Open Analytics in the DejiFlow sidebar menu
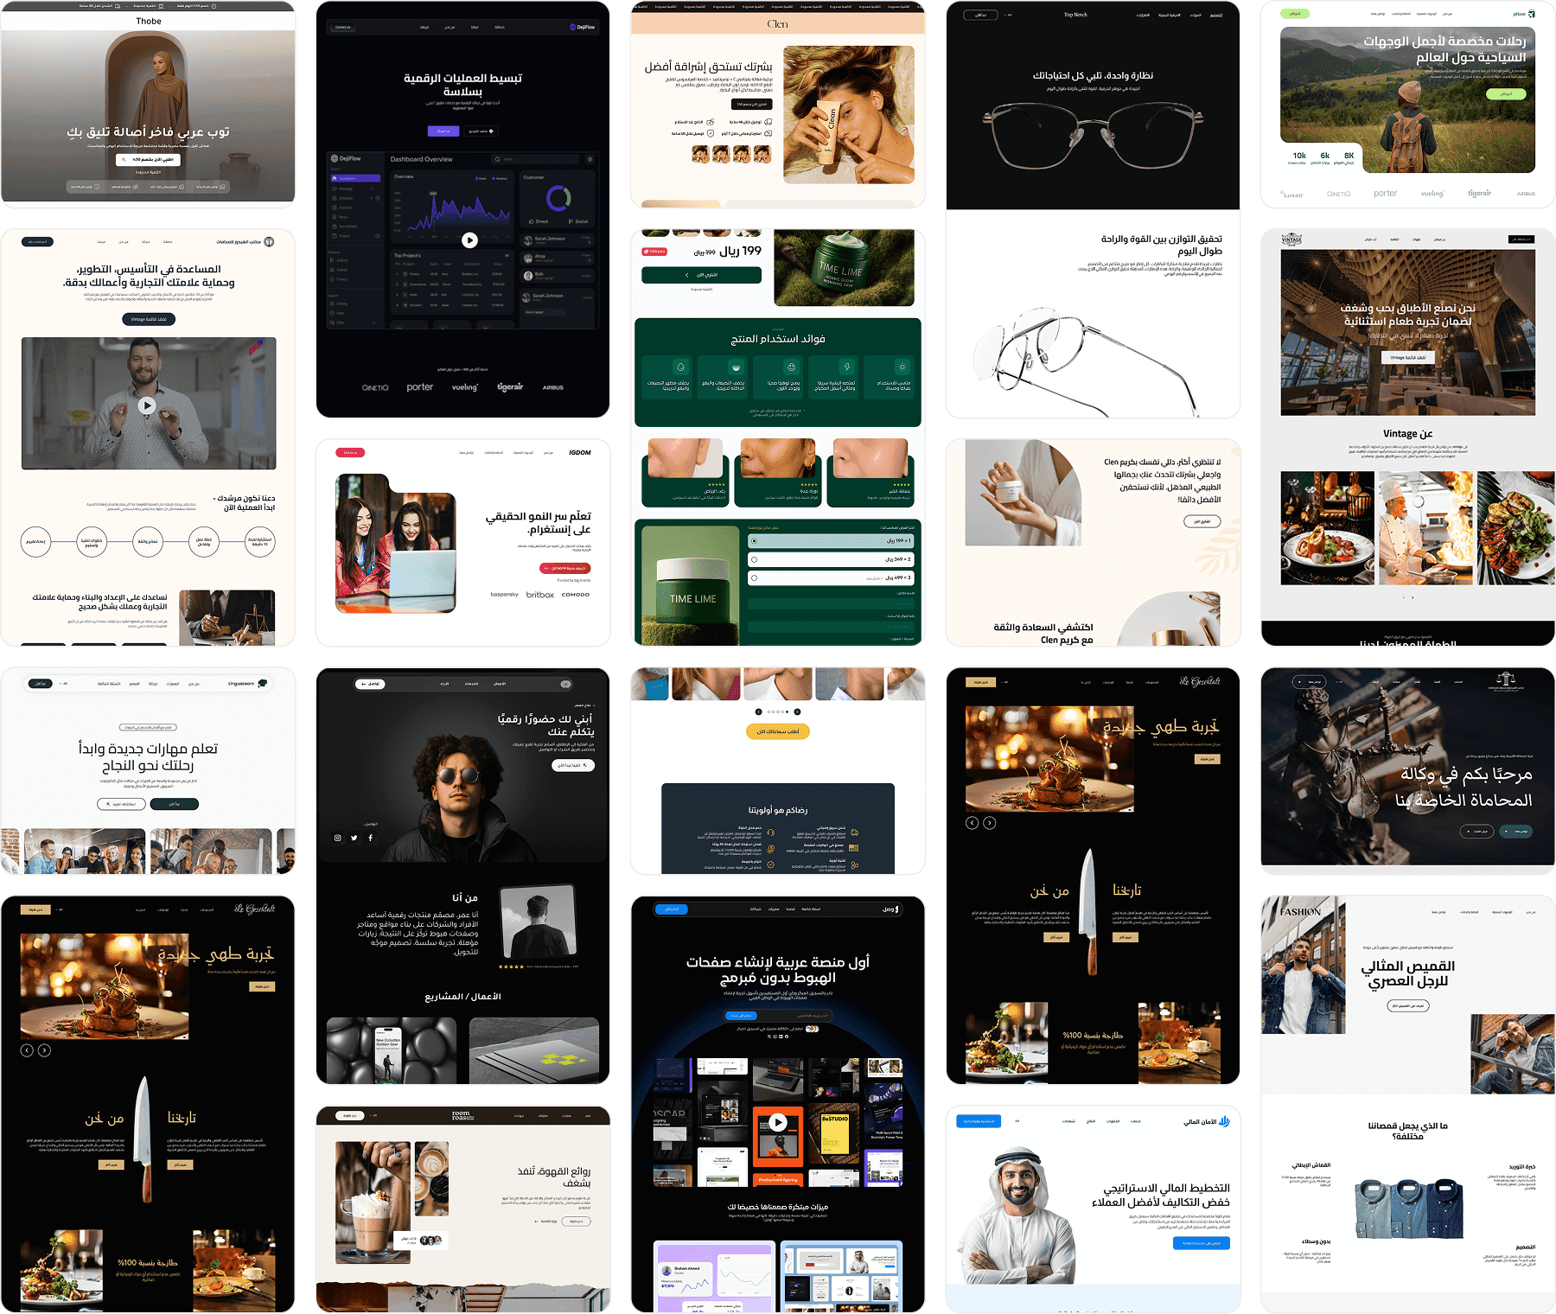The width and height of the screenshot is (1556, 1314). coord(346,207)
